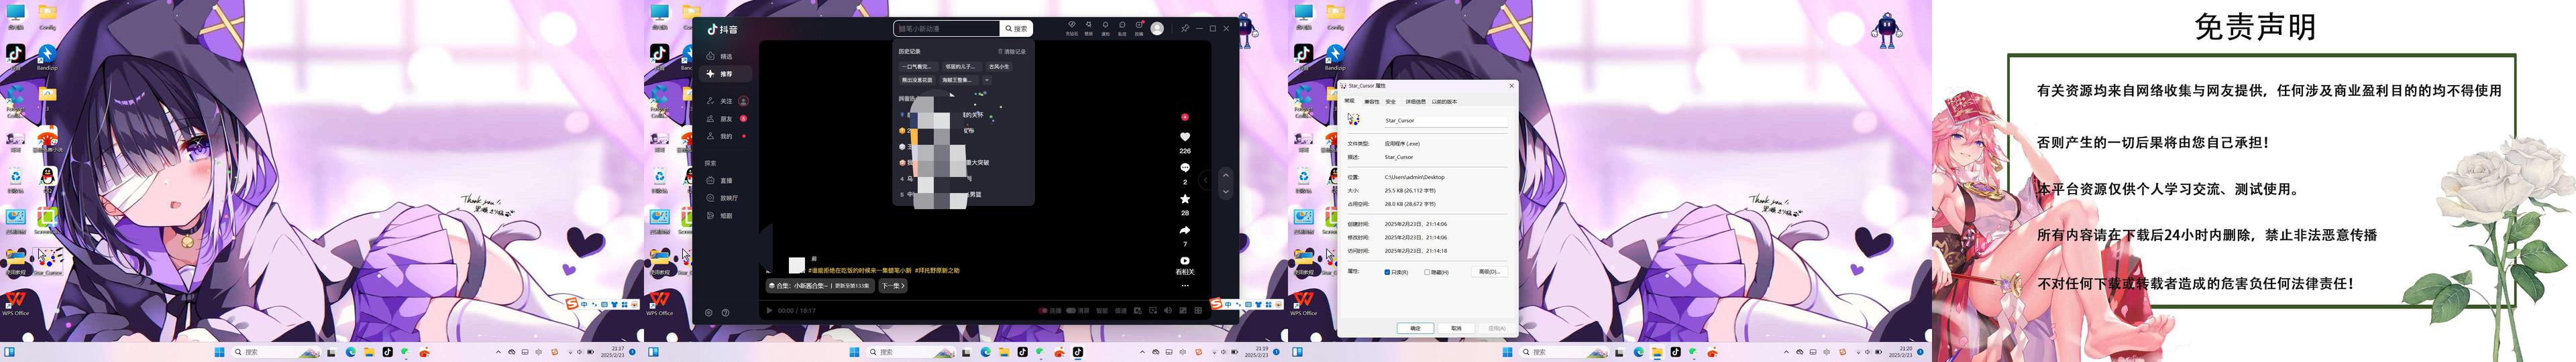The height and width of the screenshot is (362, 2576).
Task: Close the Star_Cursor properties dialog
Action: click(1511, 86)
